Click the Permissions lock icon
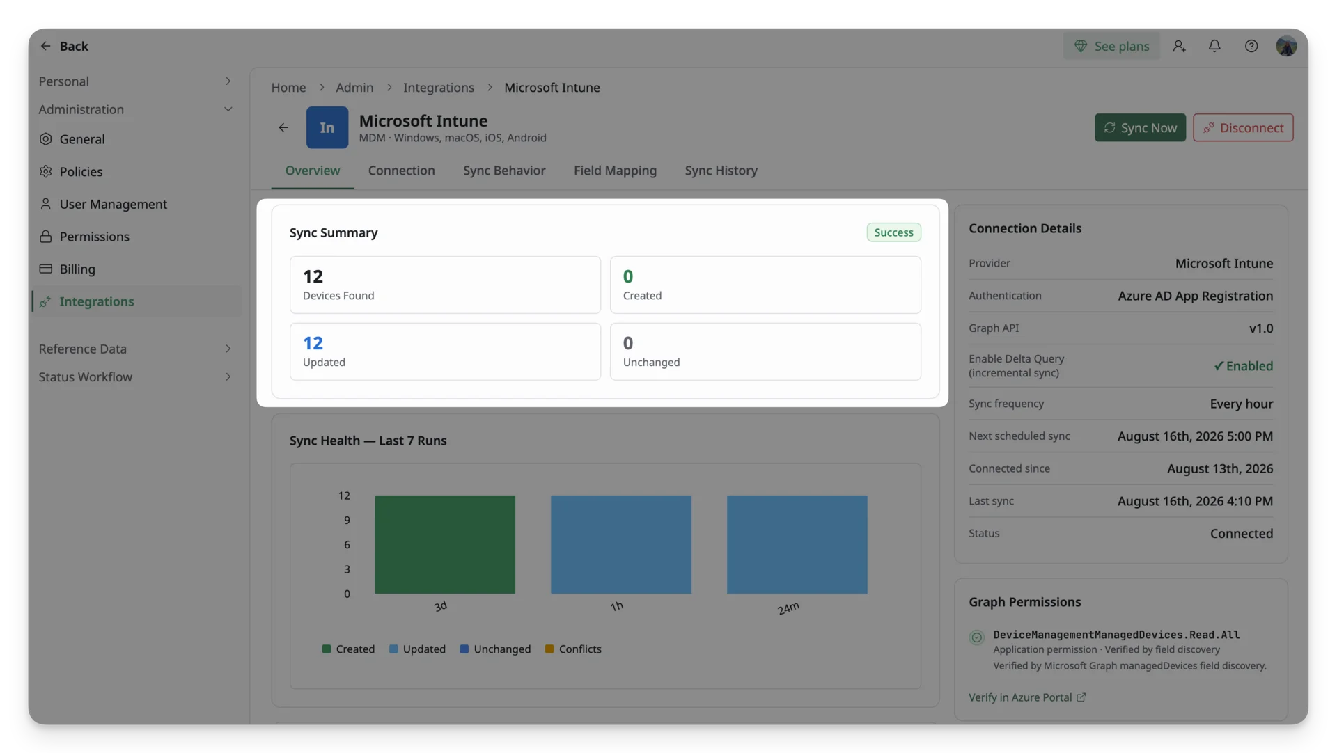Viewport: 1337px width, 753px height. click(46, 237)
